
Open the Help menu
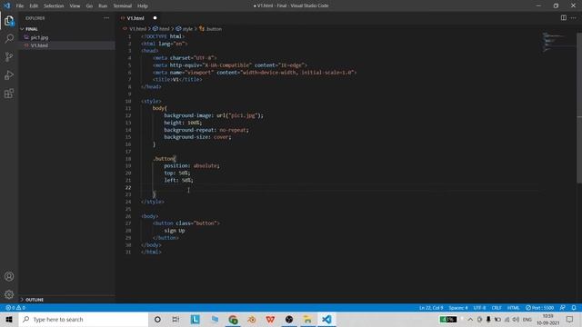coord(143,6)
